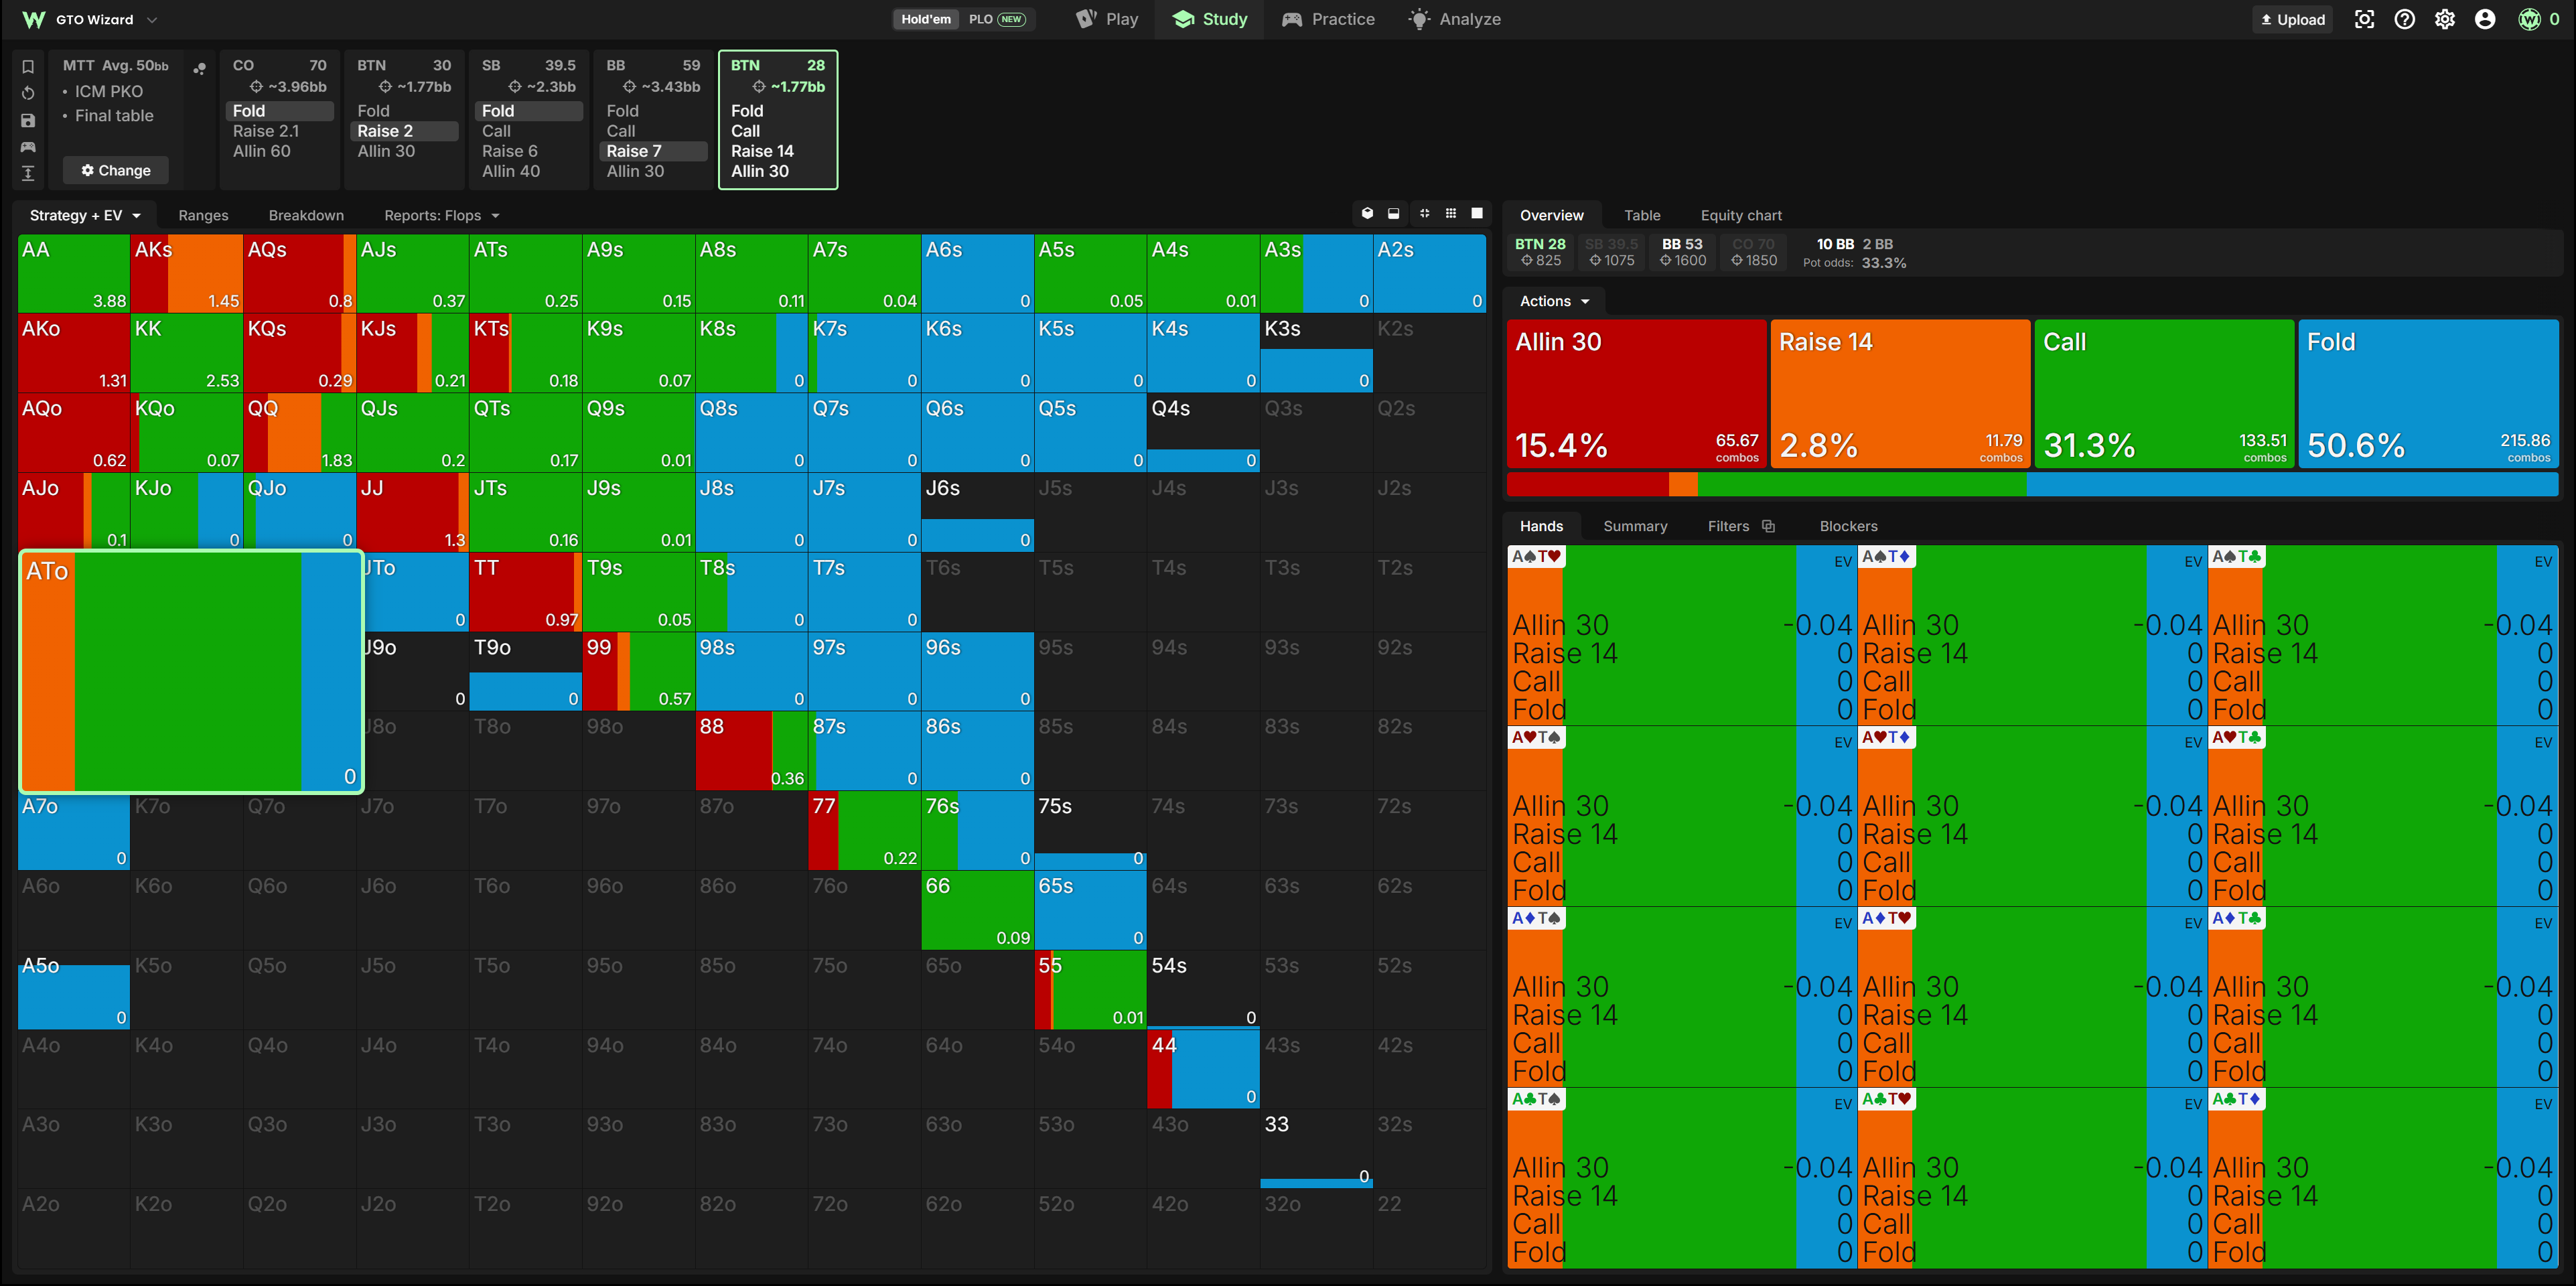Image resolution: width=2576 pixels, height=1286 pixels.
Task: Select the solid square matrix view icon
Action: click(x=1476, y=213)
